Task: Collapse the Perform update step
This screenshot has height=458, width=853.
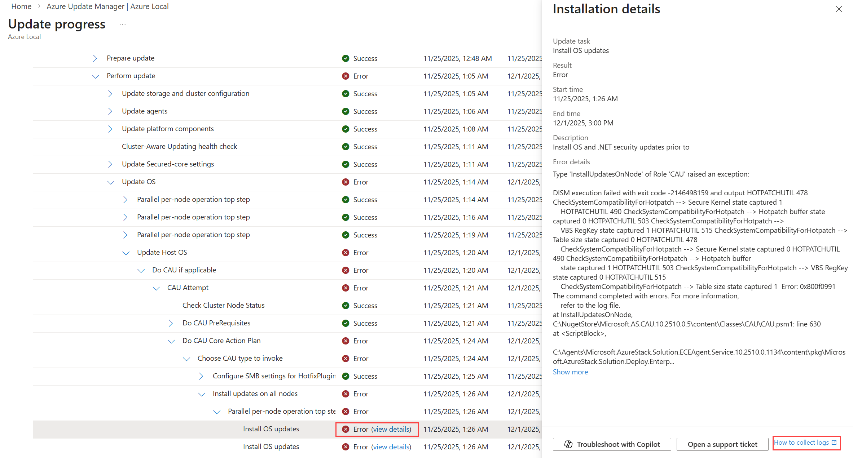Action: [x=95, y=76]
